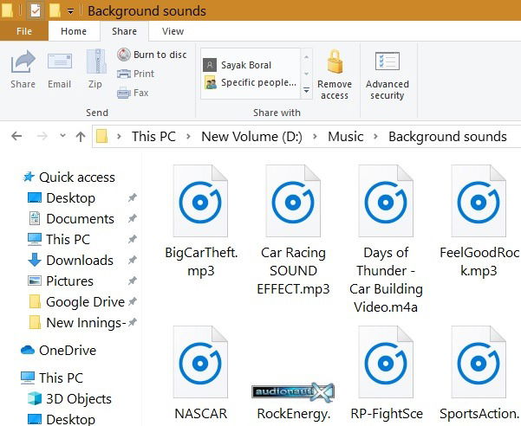Select FeelGoodRock.mp3 file icon
The image size is (521, 426).
click(x=479, y=201)
